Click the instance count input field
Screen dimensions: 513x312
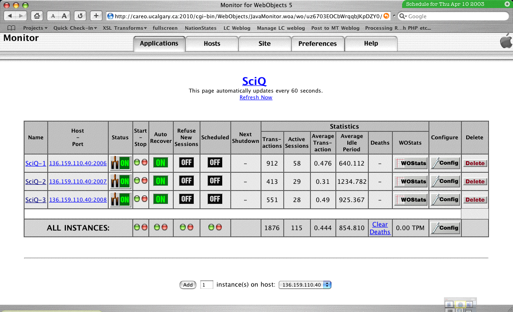coord(207,285)
